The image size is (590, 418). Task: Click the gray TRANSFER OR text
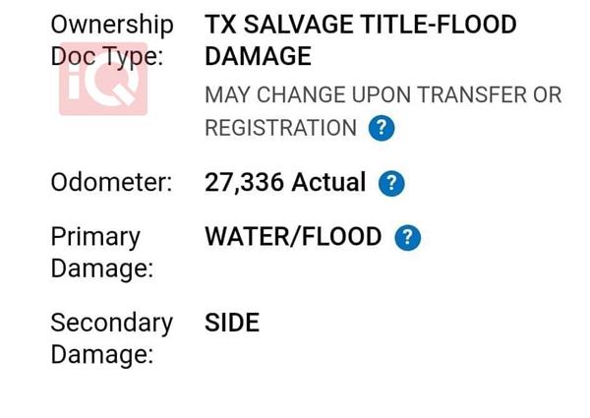(488, 95)
